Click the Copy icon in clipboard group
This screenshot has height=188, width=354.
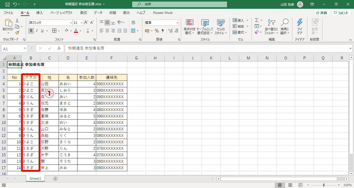tap(17, 27)
